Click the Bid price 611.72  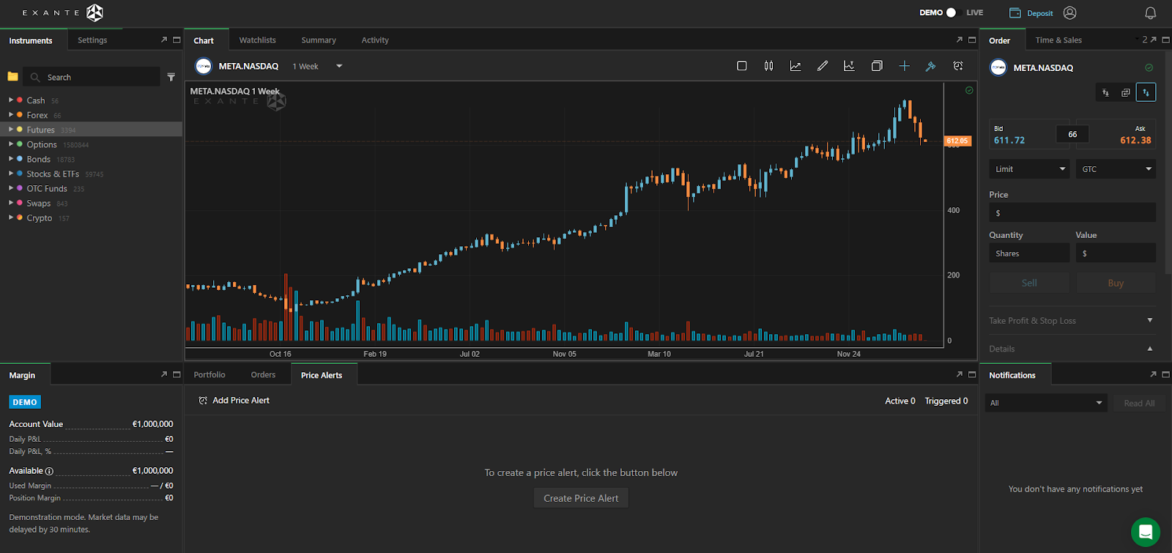(1009, 140)
